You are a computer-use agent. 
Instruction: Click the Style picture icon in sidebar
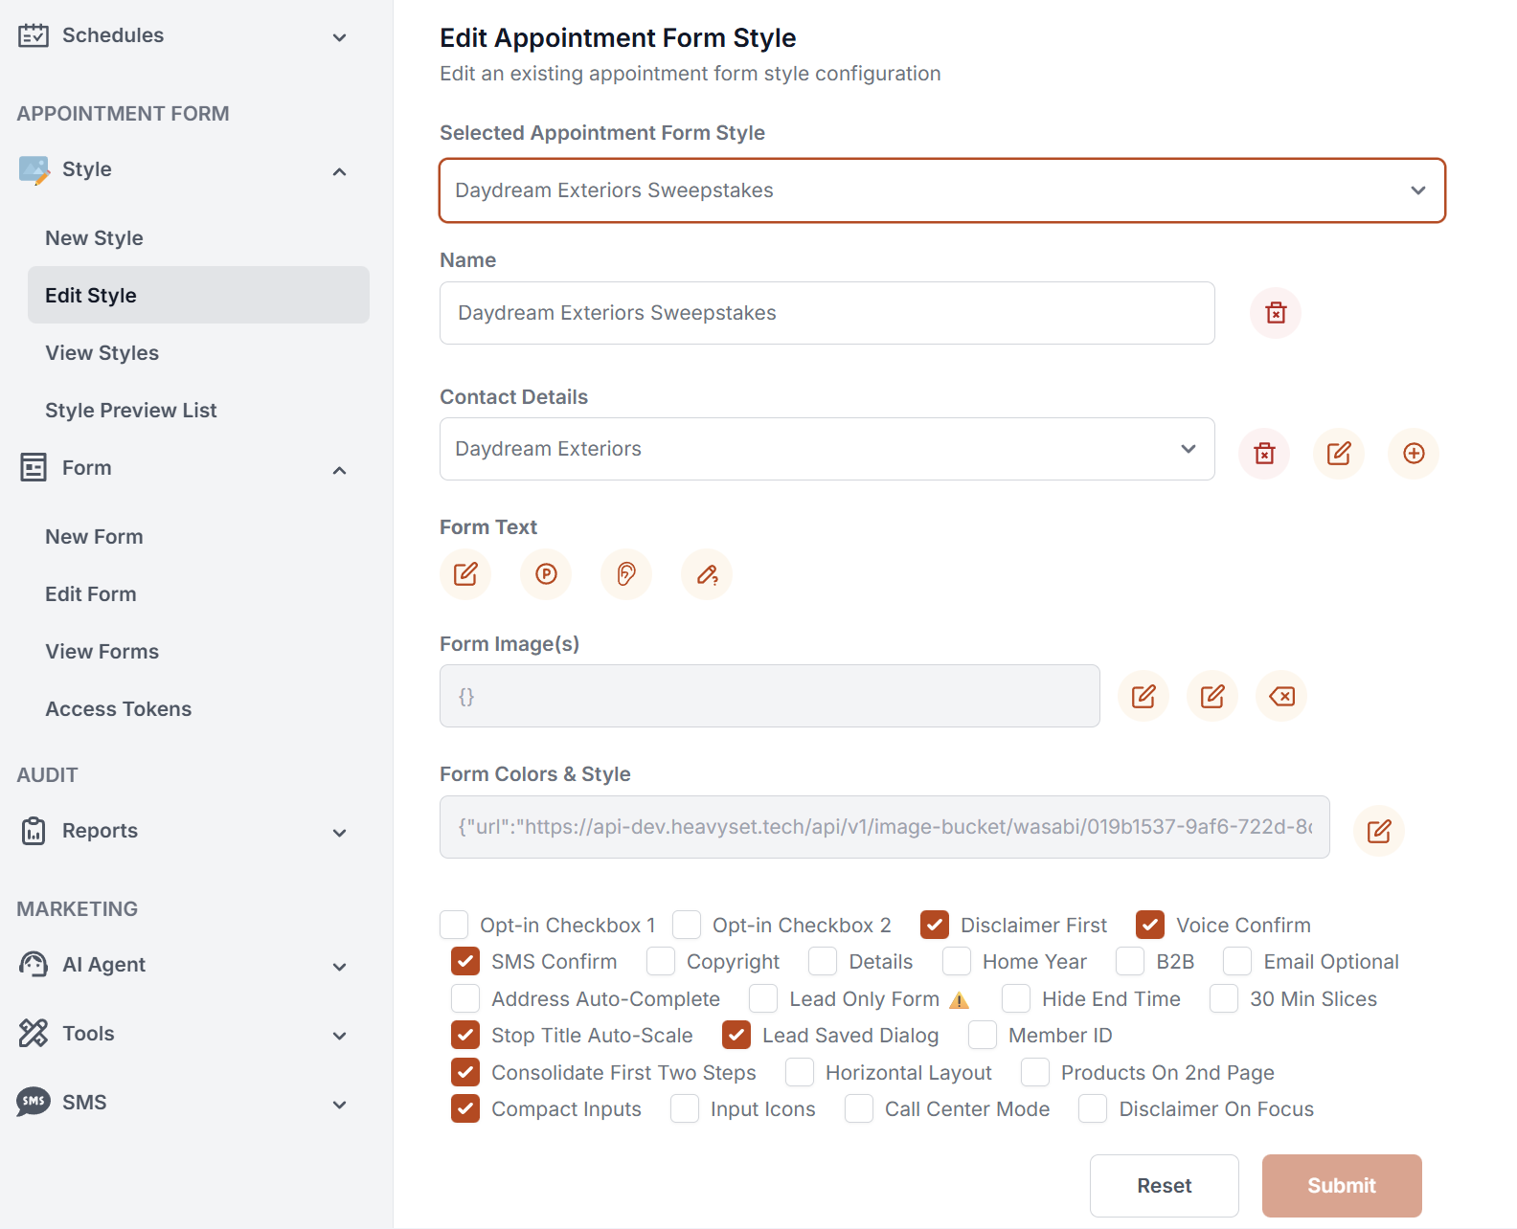[34, 170]
